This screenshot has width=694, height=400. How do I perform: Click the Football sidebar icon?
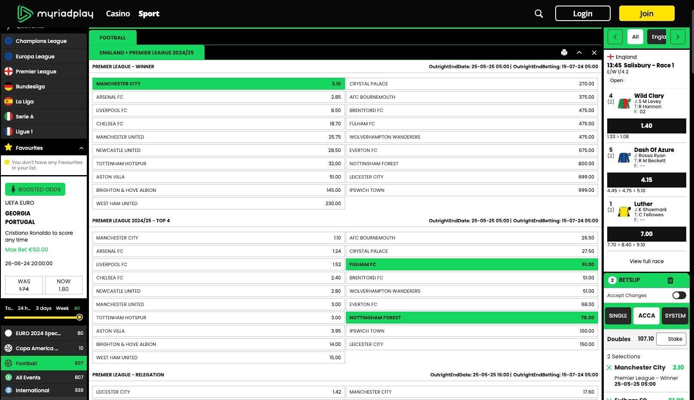[x=8, y=363]
